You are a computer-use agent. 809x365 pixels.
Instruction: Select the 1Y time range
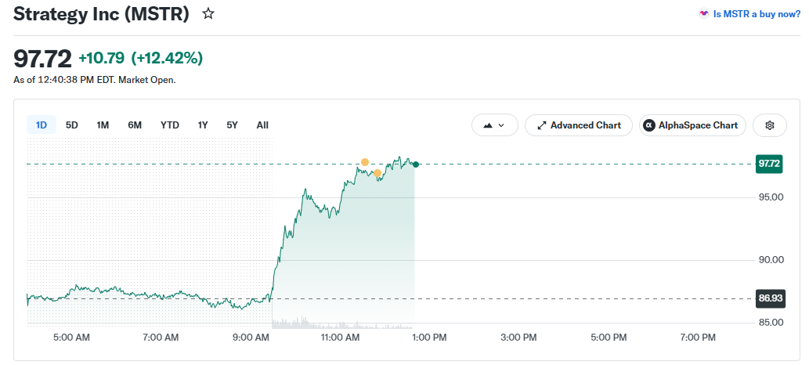tap(203, 125)
